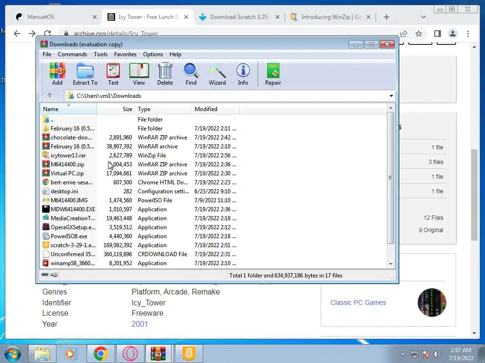The width and height of the screenshot is (485, 363).
Task: Click the Delete trash can icon
Action: (165, 74)
